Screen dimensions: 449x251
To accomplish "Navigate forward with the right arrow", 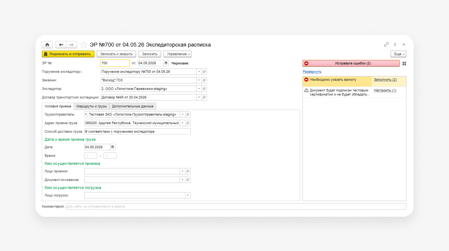I will [x=72, y=45].
